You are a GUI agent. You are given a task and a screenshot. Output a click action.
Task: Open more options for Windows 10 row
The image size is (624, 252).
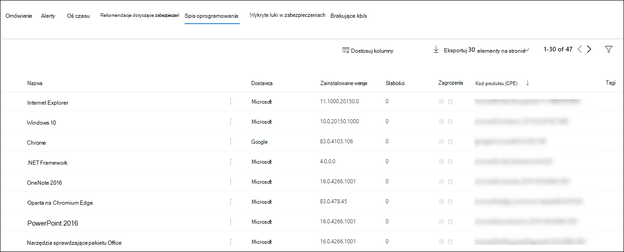tap(231, 121)
